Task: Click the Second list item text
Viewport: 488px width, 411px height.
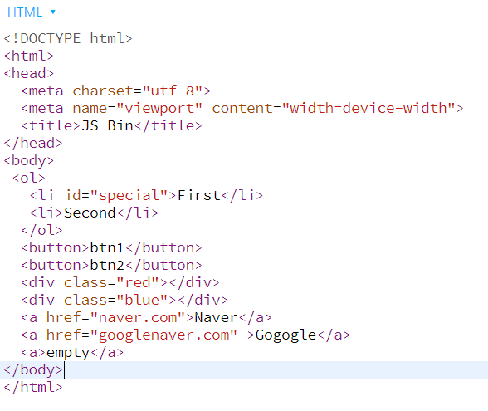Action: click(x=90, y=213)
